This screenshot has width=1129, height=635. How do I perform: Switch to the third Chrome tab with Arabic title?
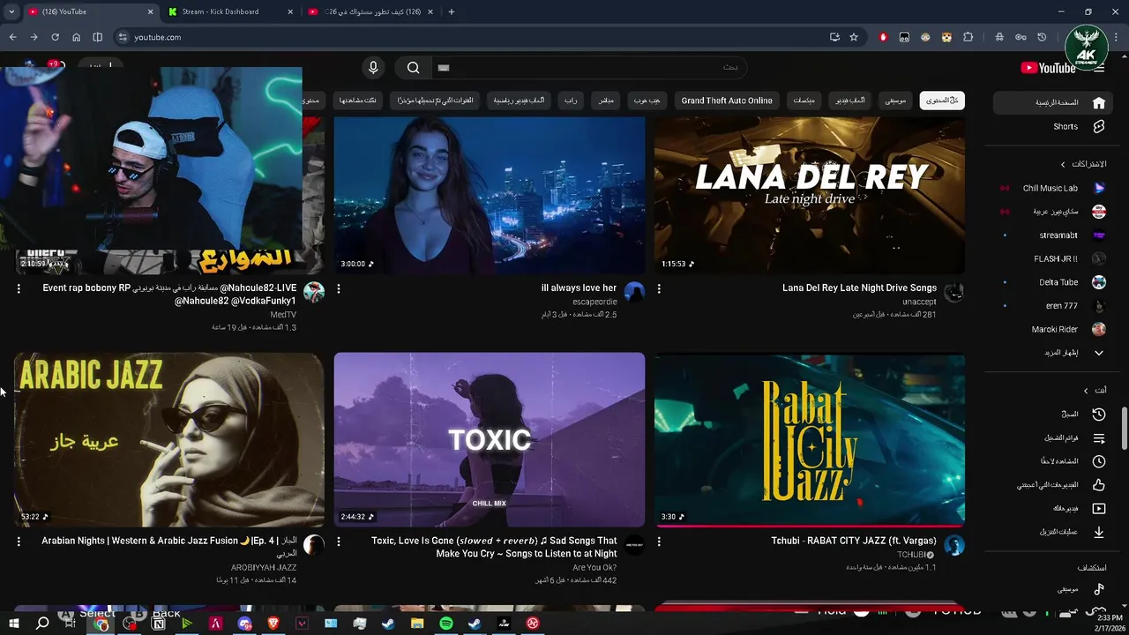(372, 11)
